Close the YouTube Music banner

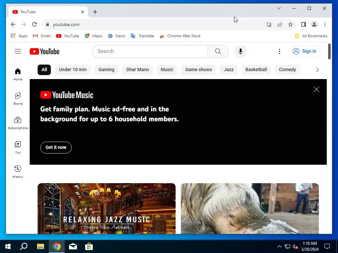coord(316,89)
